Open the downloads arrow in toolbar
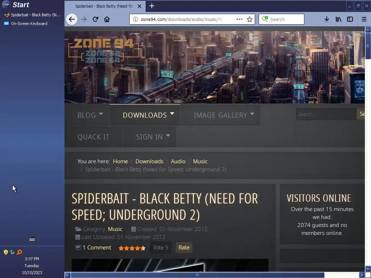The width and height of the screenshot is (371, 278). coord(326,19)
